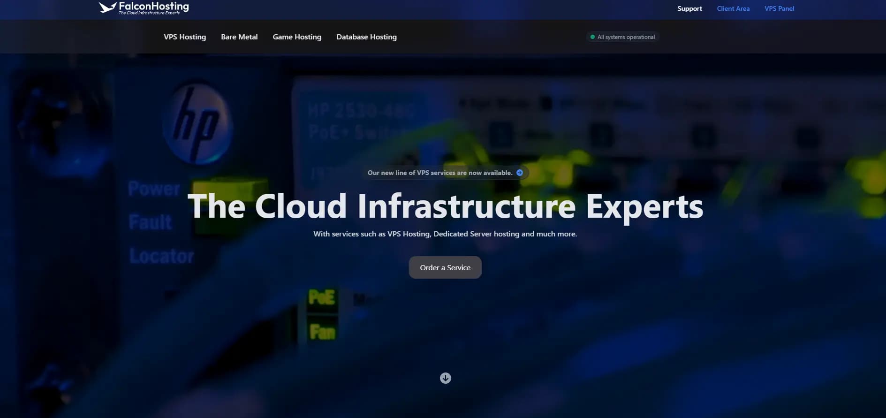
Task: Click the yellow PoE indicator in the background
Action: [322, 297]
